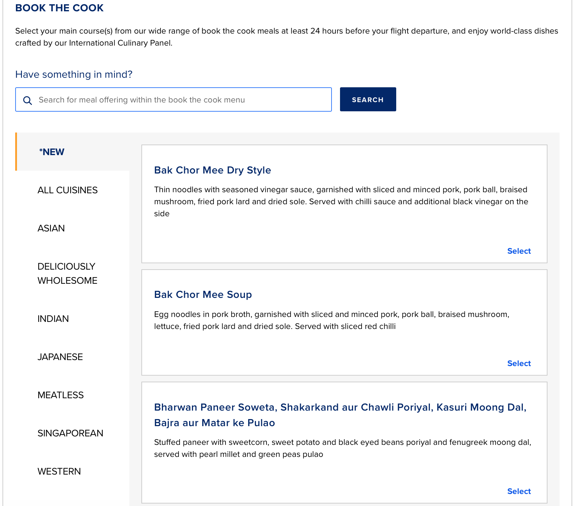Switch to ALL CUISINES category
574x506 pixels.
[68, 190]
